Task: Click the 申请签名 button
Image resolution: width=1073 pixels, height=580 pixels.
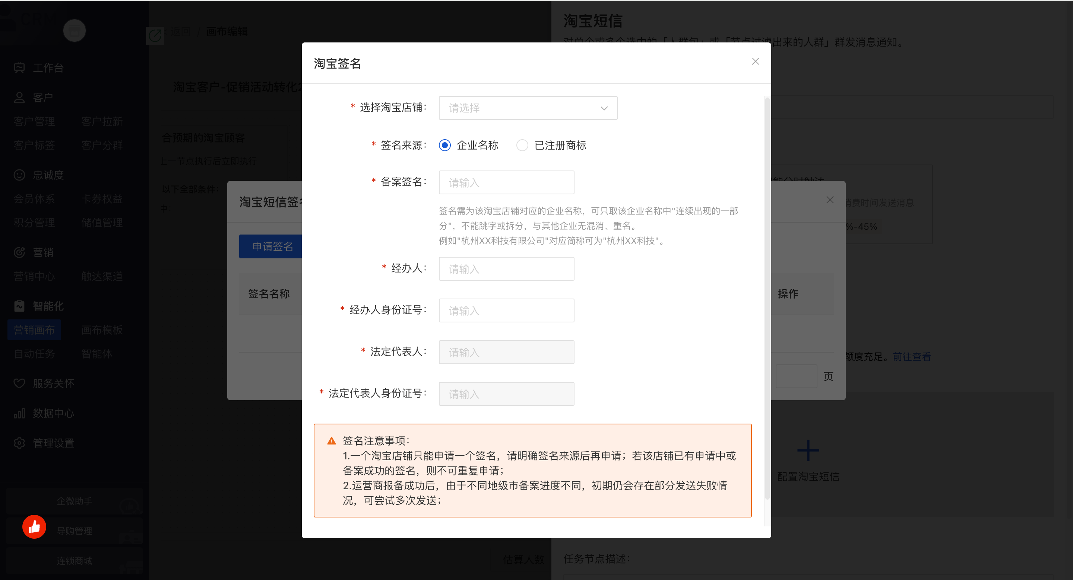Action: point(272,246)
